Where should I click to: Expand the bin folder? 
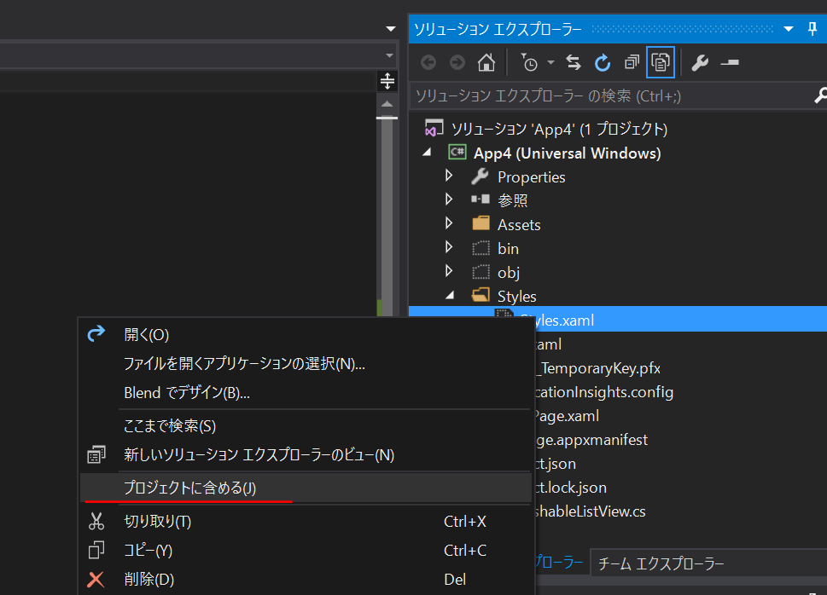tap(449, 247)
